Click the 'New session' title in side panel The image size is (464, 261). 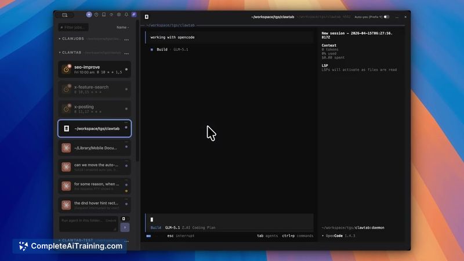point(357,35)
